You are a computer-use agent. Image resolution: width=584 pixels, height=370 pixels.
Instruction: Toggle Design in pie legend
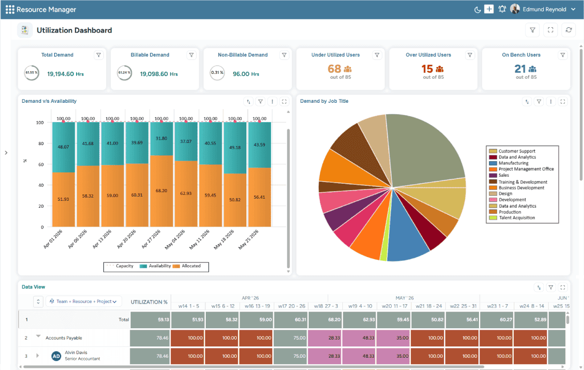coord(501,193)
